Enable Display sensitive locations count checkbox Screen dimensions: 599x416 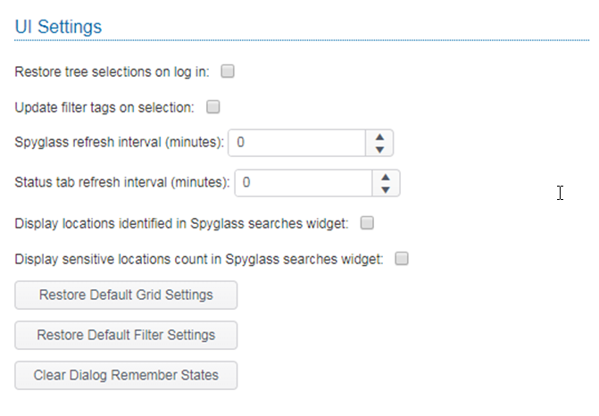click(402, 259)
